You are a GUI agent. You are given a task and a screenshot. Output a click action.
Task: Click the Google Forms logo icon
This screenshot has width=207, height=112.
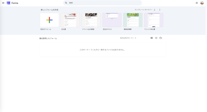tap(9, 3)
